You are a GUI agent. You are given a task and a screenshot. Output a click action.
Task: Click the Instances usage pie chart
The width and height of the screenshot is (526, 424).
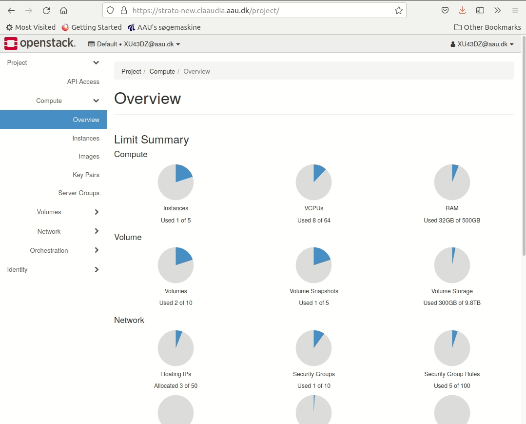point(175,182)
